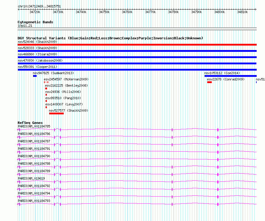Click the 34750k ruler tick label

(x=104, y=12)
